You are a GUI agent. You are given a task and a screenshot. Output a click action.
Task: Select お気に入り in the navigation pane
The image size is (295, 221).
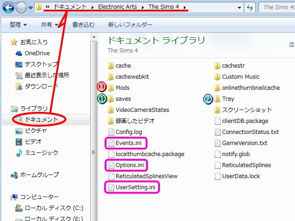[x=29, y=42]
